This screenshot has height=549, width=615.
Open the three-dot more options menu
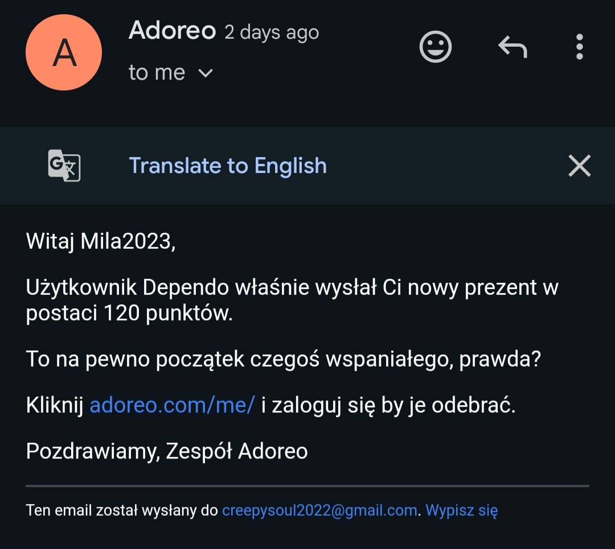579,47
